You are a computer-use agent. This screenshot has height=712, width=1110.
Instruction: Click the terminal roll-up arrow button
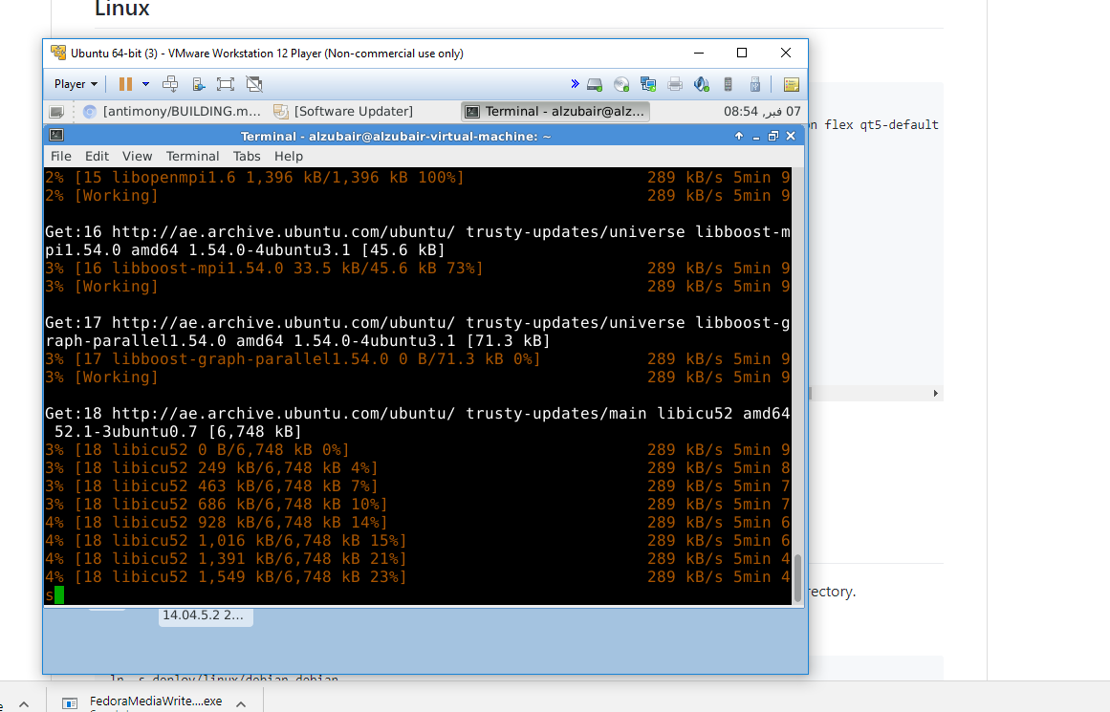[x=739, y=136]
